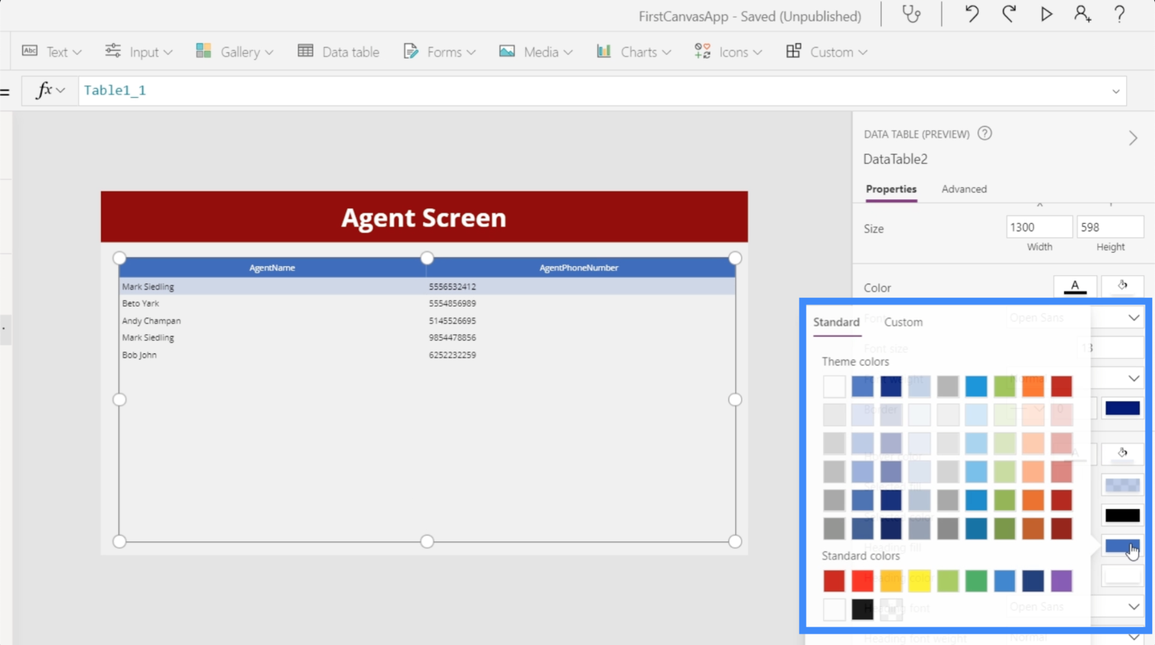Image resolution: width=1155 pixels, height=645 pixels.
Task: Switch to the Advanced tab
Action: 964,189
